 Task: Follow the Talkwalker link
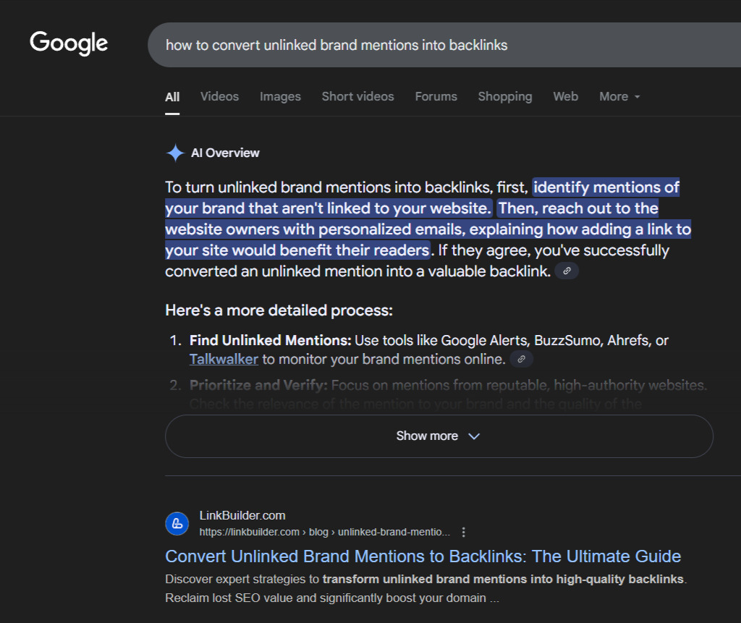point(224,359)
